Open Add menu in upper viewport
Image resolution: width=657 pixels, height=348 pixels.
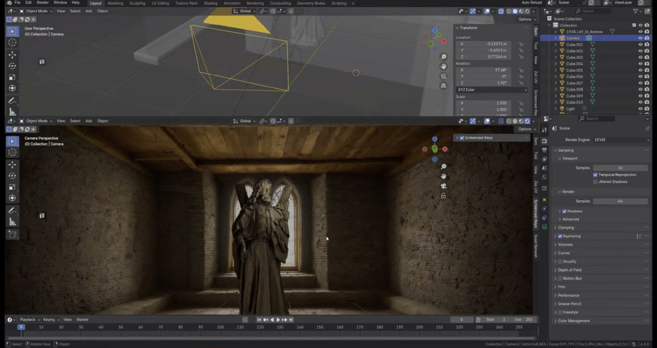(x=89, y=11)
